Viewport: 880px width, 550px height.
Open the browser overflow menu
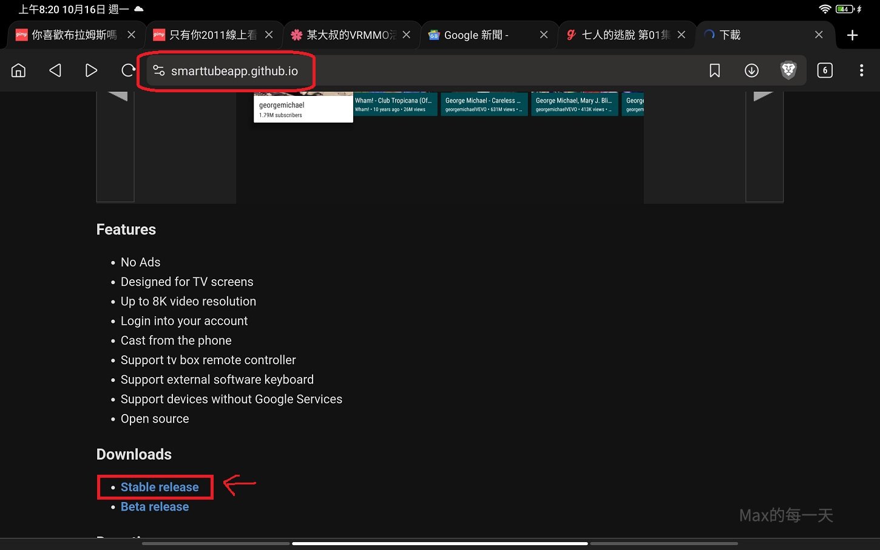point(861,70)
